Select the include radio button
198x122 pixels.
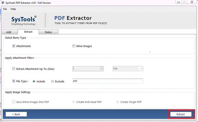click(x=34, y=81)
